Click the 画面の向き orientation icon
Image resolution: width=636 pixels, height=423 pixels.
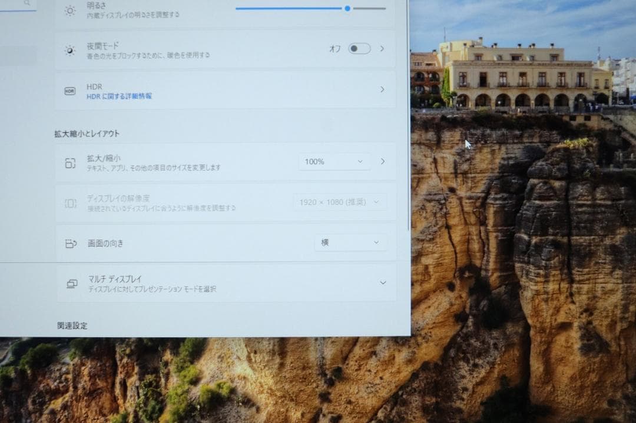[x=71, y=242]
